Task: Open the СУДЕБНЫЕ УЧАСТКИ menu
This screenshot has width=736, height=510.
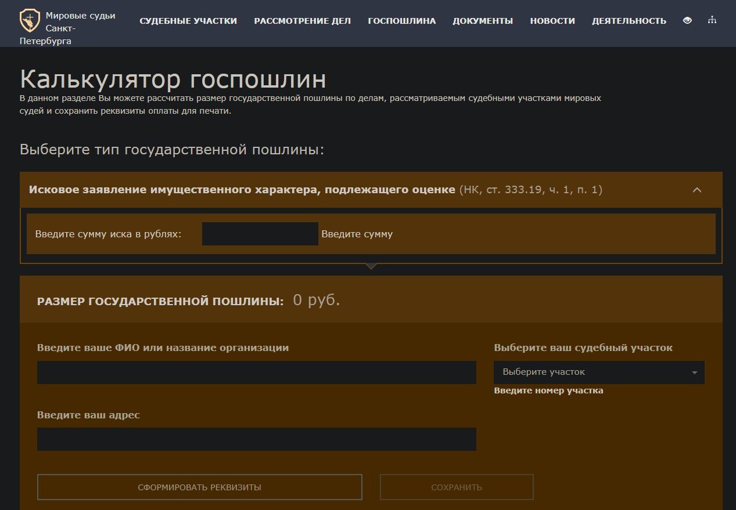Action: coord(187,21)
